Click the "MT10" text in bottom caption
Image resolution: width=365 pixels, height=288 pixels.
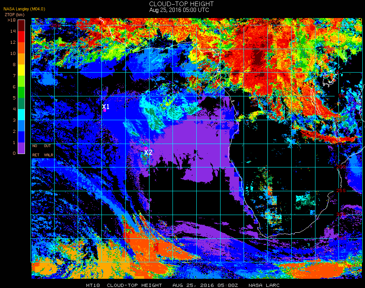coord(93,285)
